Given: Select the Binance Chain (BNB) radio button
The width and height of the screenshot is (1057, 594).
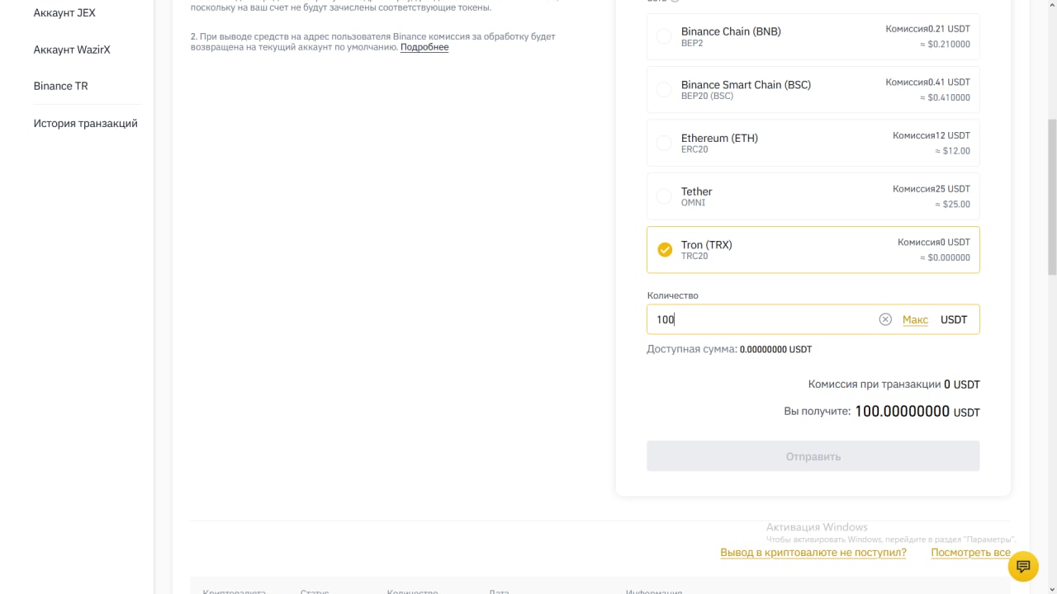Looking at the screenshot, I should point(664,36).
